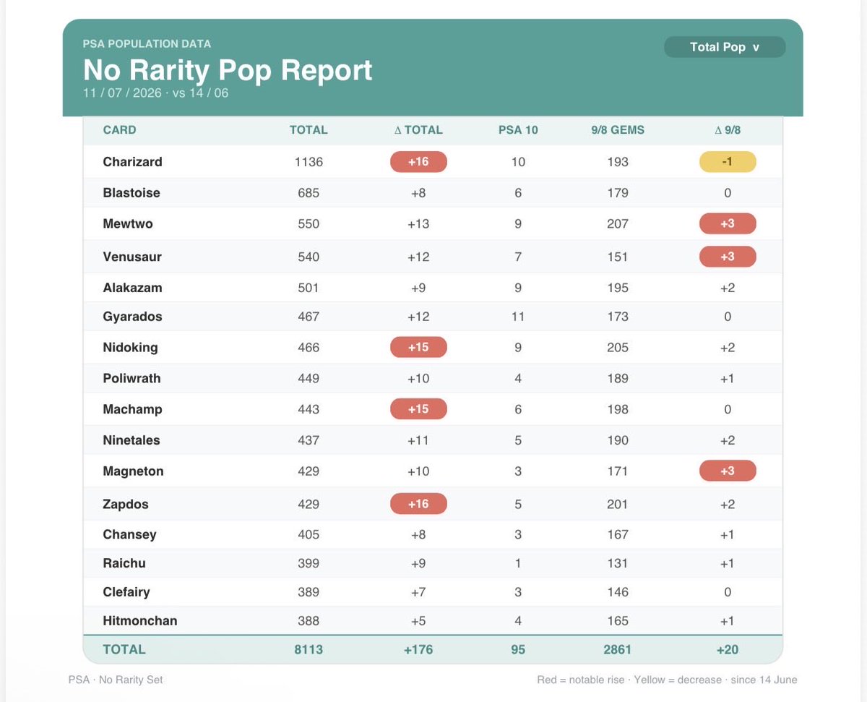Screen dimensions: 867x702
Task: Select the Gyarados card name
Action: tap(132, 317)
